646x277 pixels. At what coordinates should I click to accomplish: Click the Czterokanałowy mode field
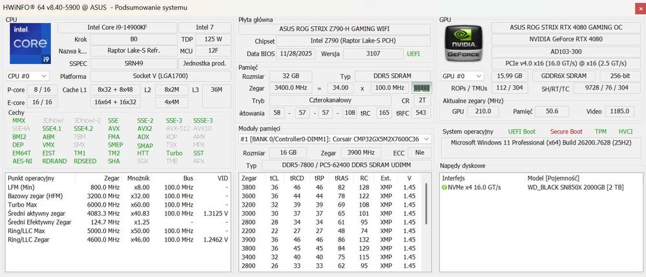[330, 101]
